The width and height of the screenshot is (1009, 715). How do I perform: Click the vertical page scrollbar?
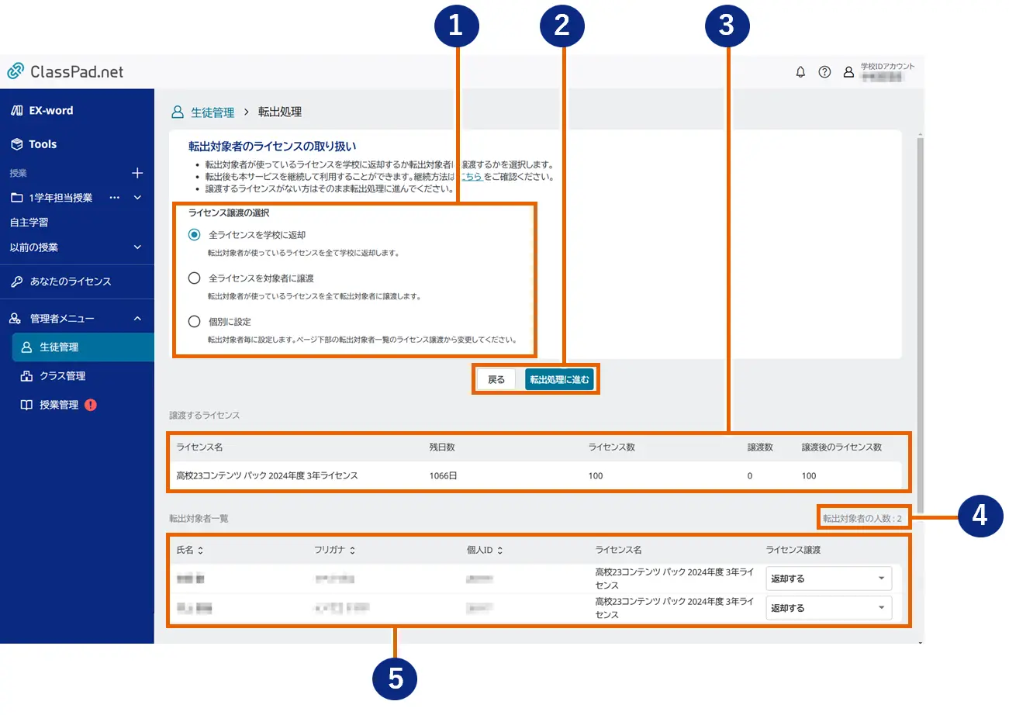[x=921, y=310]
